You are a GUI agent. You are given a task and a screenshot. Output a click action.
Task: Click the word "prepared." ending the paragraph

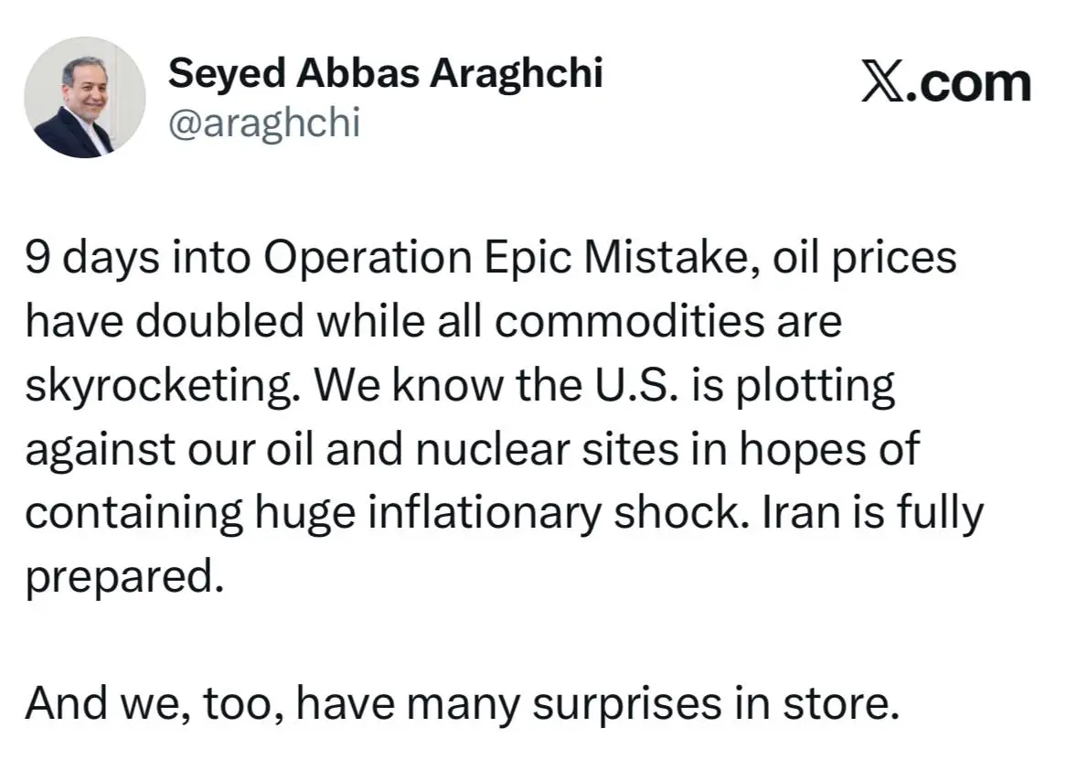(123, 577)
